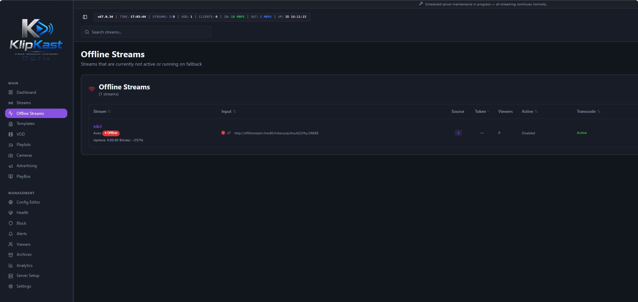Click the VOD film icon

(x=11, y=134)
